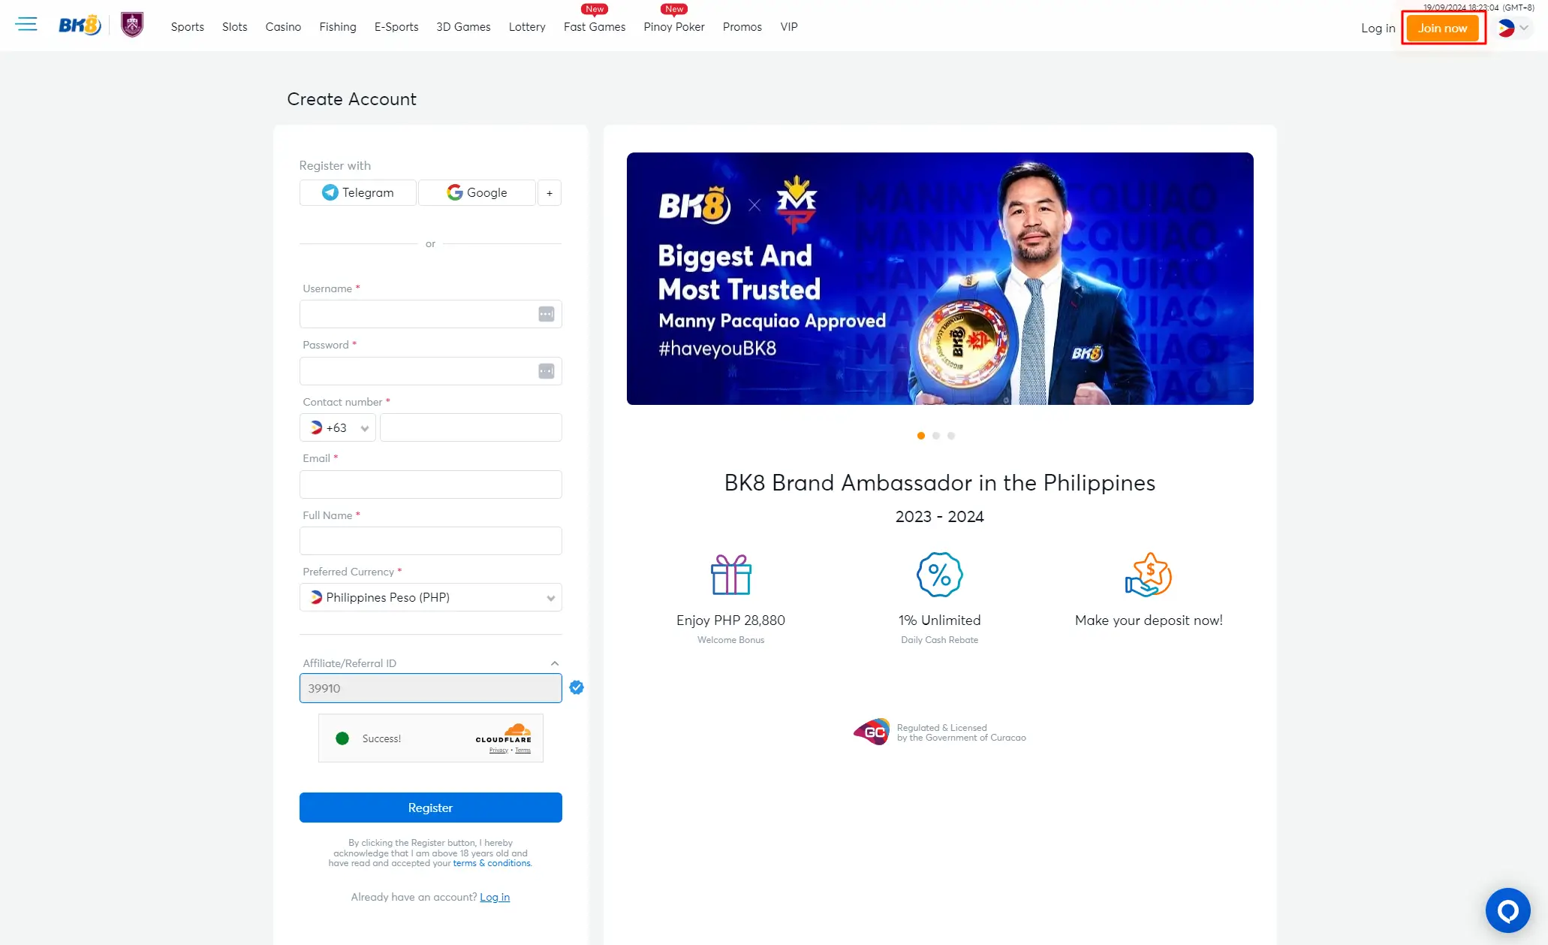Select the third carousel indicator dot

(952, 436)
